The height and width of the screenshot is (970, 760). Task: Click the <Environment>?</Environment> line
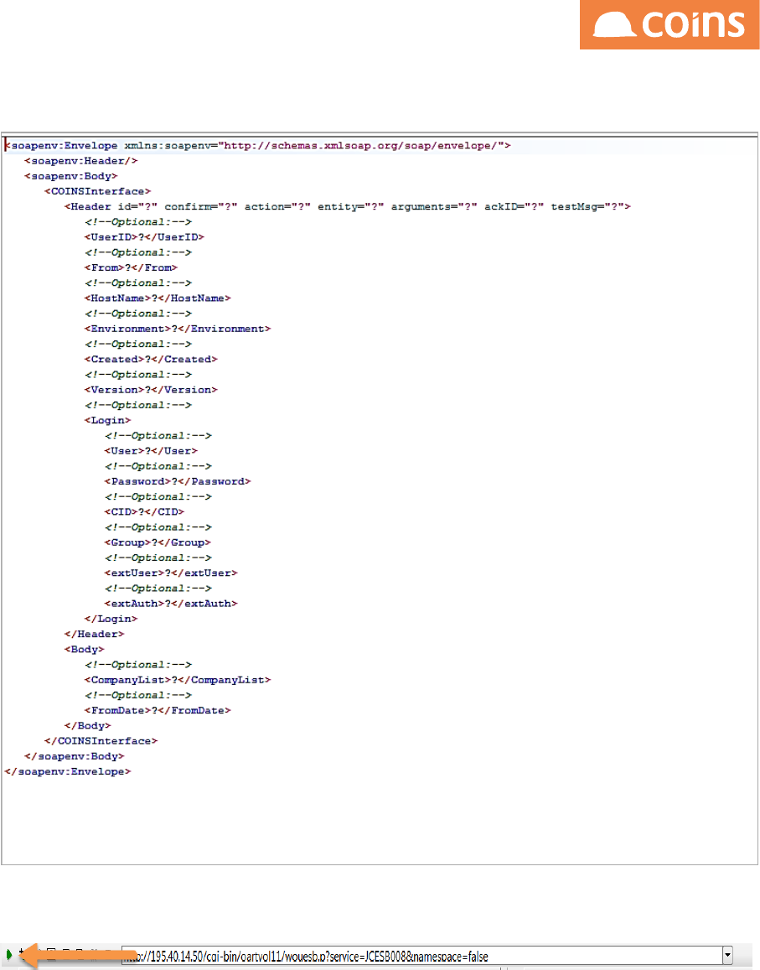click(178, 329)
